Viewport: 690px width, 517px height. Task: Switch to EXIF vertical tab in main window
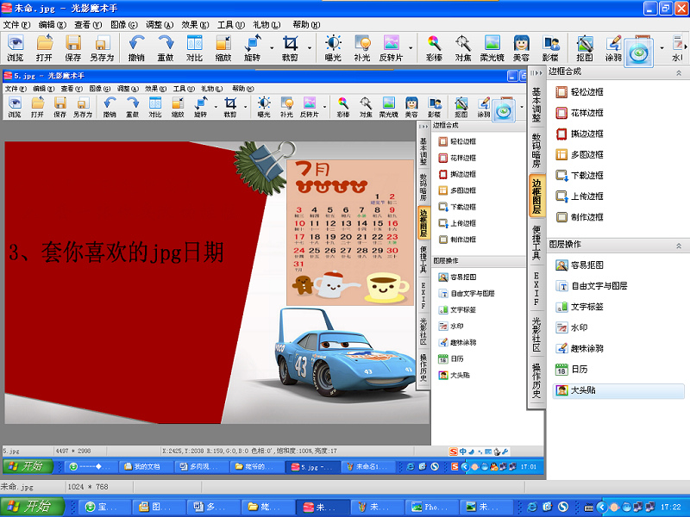[x=536, y=289]
